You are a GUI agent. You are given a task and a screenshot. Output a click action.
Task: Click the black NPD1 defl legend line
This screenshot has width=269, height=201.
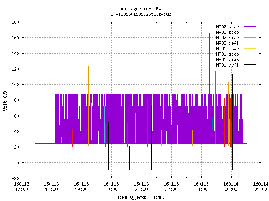[x=250, y=65]
